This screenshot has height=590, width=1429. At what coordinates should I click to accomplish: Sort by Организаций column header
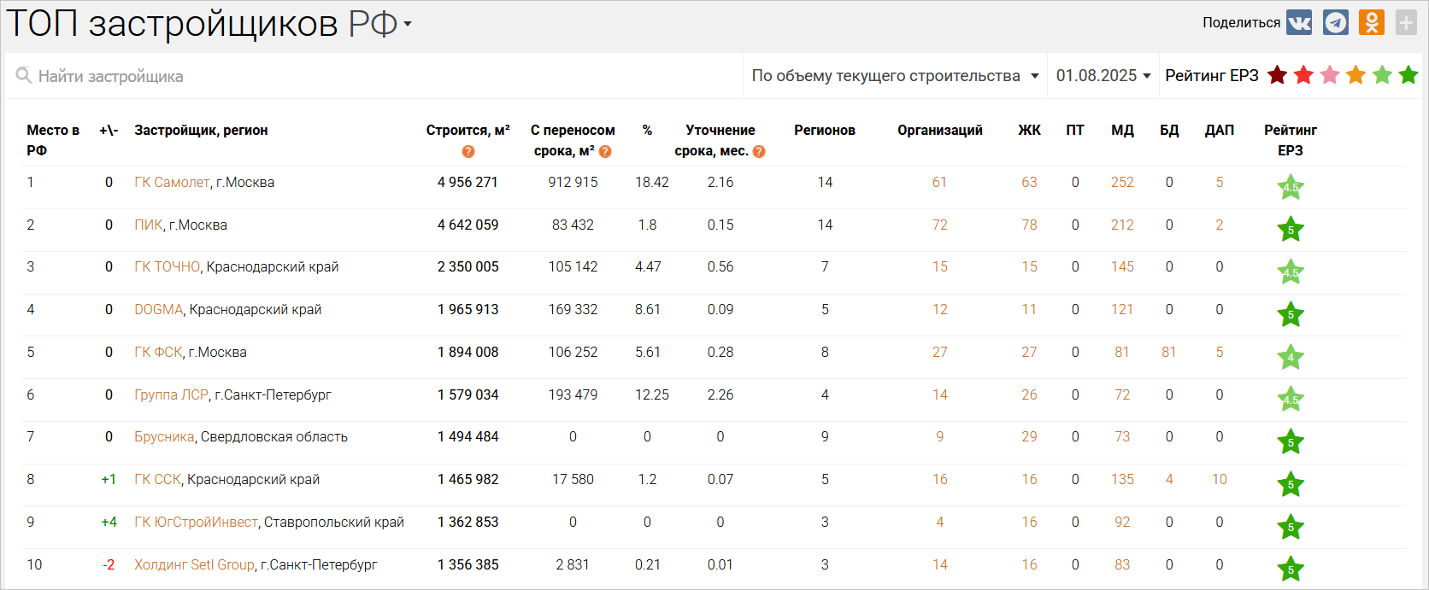point(939,130)
